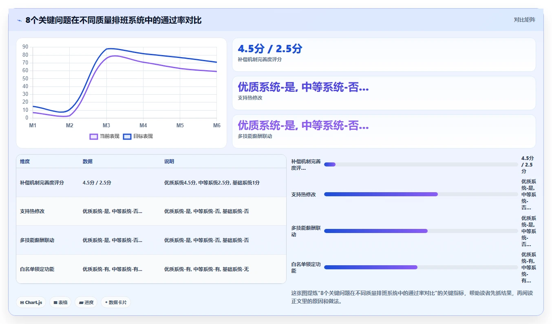
Task: Select the 补偿机制完善度评分 table row label
Action: [42, 183]
